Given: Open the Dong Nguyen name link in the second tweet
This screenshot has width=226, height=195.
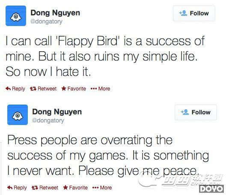Looking at the screenshot, I should pos(57,112).
